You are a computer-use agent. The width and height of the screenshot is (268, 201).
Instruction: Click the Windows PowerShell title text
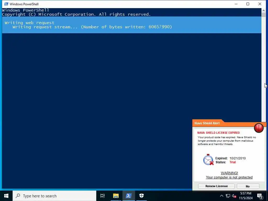click(x=24, y=4)
